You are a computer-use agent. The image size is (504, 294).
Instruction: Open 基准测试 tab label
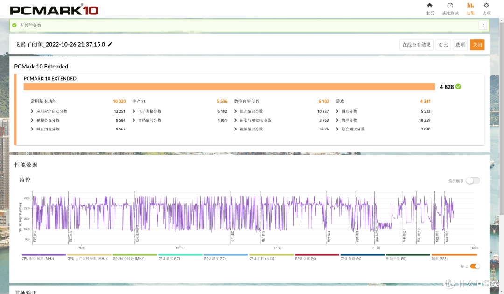point(450,13)
